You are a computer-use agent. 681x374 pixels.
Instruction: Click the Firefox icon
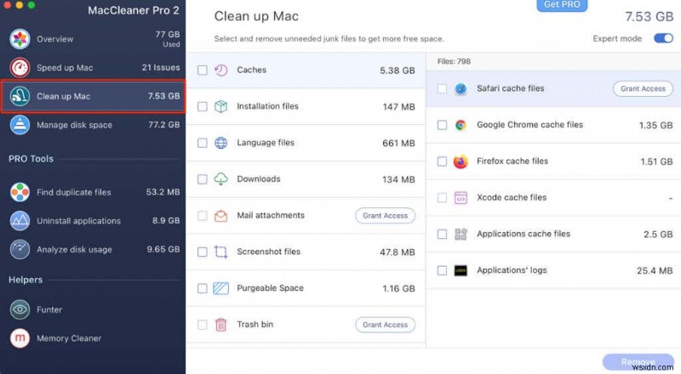pos(461,161)
